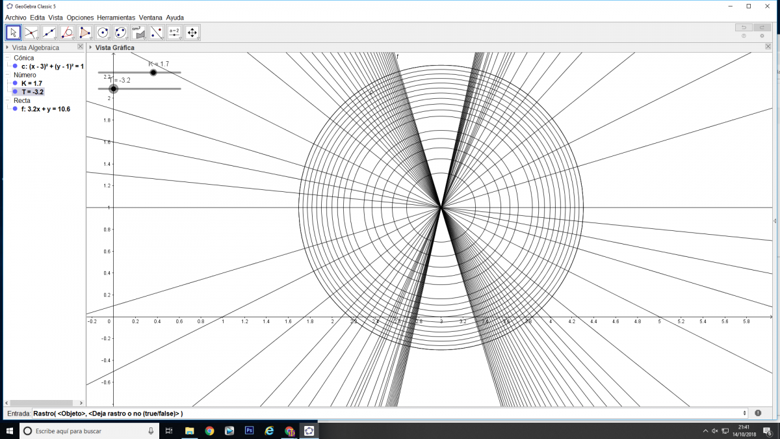
Task: Collapse the Recta group in algebra view
Action: click(x=8, y=101)
